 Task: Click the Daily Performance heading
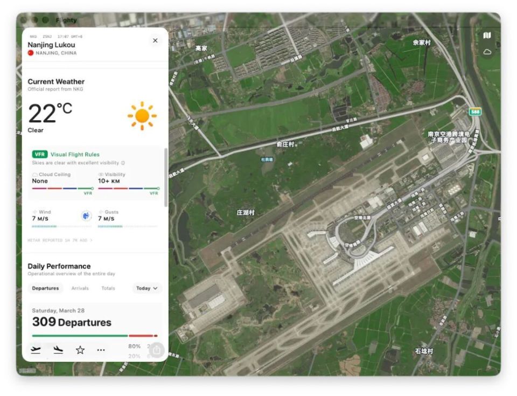point(59,266)
